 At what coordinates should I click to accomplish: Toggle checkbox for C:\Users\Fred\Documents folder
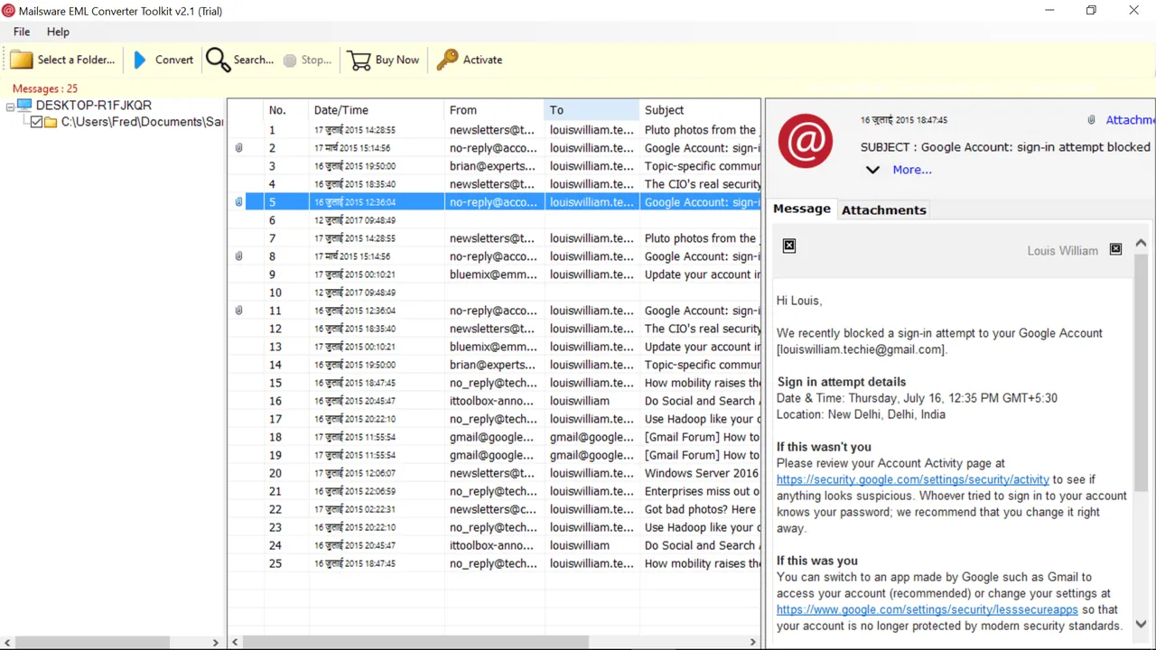[36, 122]
